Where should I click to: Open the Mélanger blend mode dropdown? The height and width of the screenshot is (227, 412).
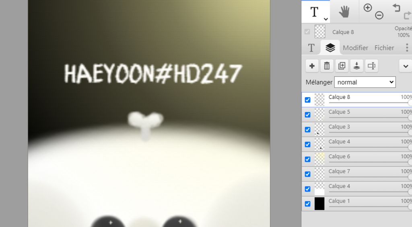point(365,82)
